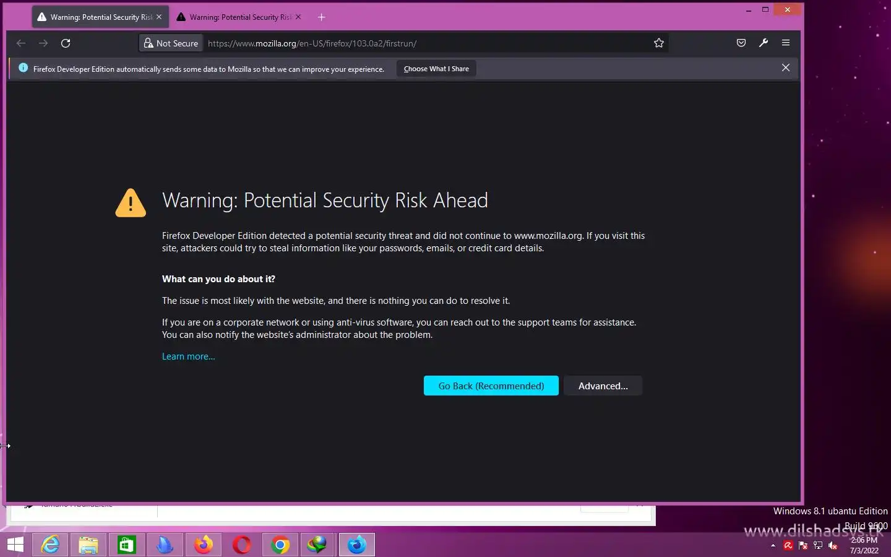Close the second Warning tab
This screenshot has height=557, width=891.
click(298, 17)
